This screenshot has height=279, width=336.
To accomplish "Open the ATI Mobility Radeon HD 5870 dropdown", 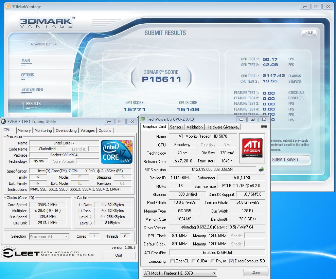I will coord(180,273).
